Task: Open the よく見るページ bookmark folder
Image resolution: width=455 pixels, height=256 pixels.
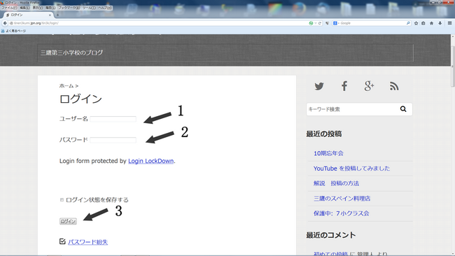Action: (x=13, y=31)
